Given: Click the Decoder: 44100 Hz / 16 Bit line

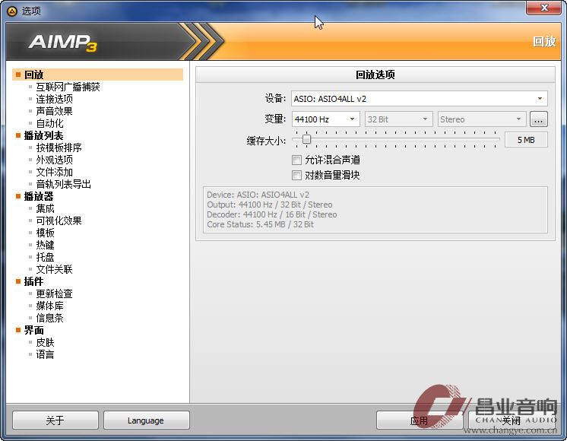Looking at the screenshot, I should (x=271, y=214).
